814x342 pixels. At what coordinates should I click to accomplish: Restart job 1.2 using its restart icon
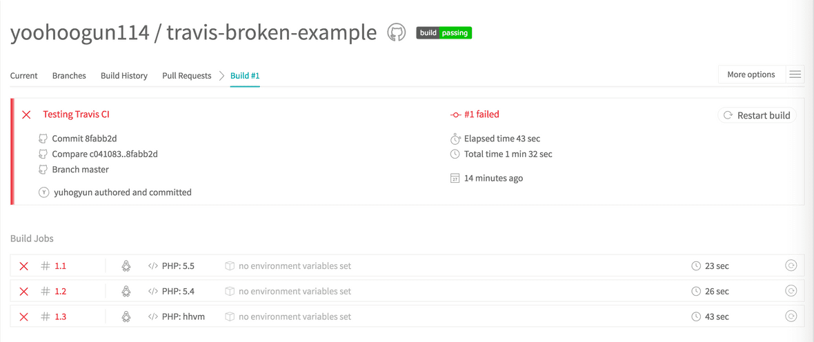pos(791,291)
